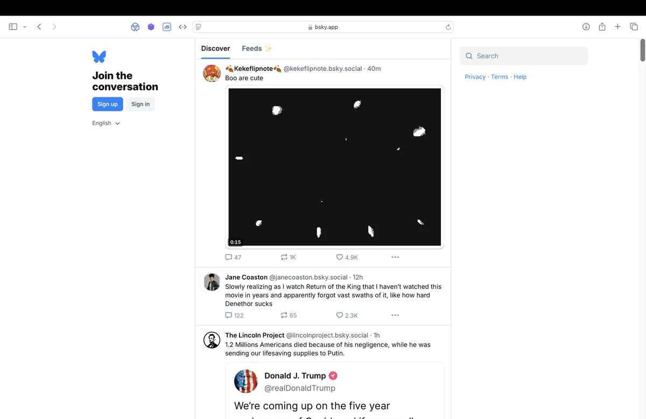Click the "Boo are cute" post text

(x=244, y=78)
